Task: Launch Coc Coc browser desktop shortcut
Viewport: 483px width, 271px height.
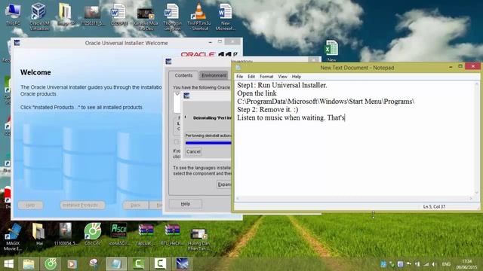Action: 92,234
